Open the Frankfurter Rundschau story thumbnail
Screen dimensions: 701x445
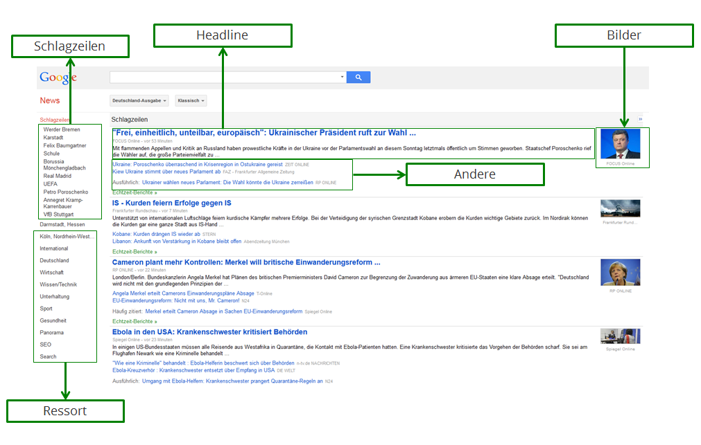[620, 208]
